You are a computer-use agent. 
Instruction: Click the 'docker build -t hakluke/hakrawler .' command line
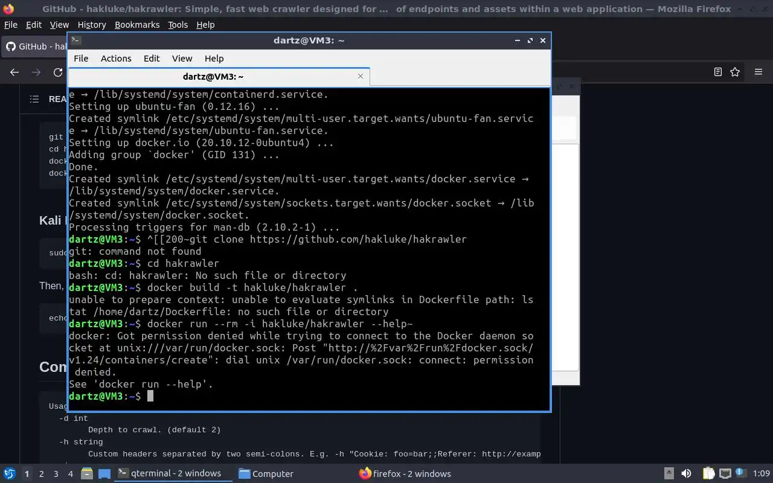[x=252, y=287]
